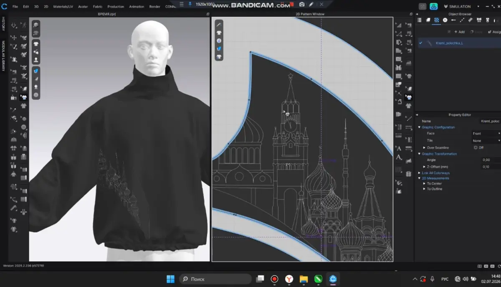This screenshot has width=501, height=287.
Task: Click the Bandicam red record taskbar icon
Action: [274, 279]
